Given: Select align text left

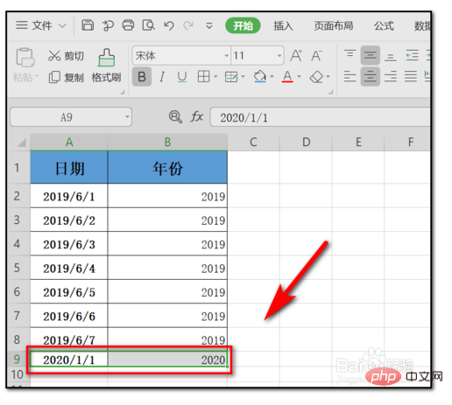Looking at the screenshot, I should pyautogui.click(x=350, y=77).
